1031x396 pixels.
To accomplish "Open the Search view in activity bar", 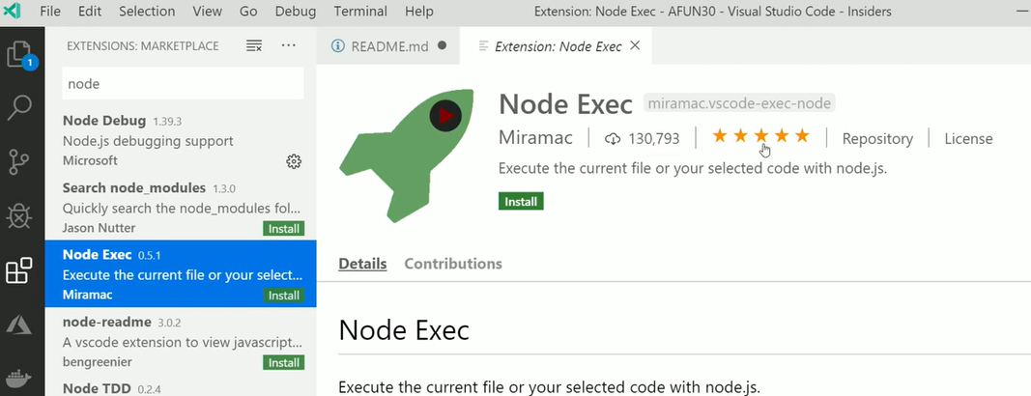I will coord(19,108).
